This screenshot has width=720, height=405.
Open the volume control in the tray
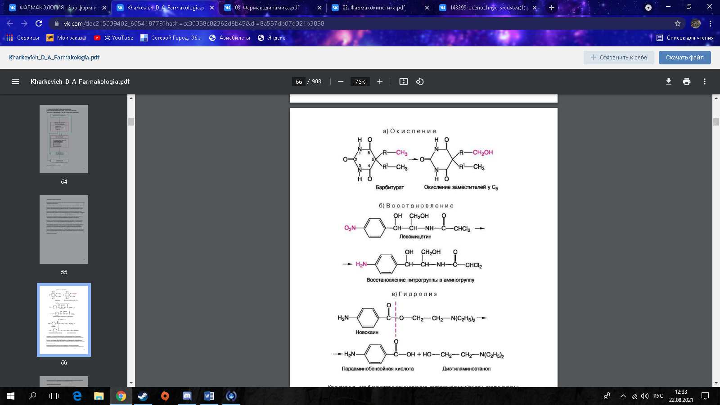tap(645, 396)
